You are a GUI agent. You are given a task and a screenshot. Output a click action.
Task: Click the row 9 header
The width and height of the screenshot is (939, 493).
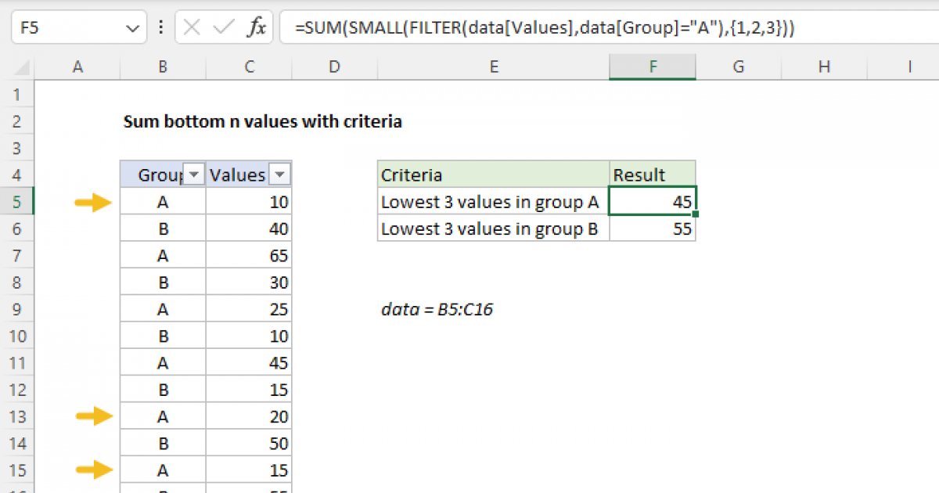(17, 308)
